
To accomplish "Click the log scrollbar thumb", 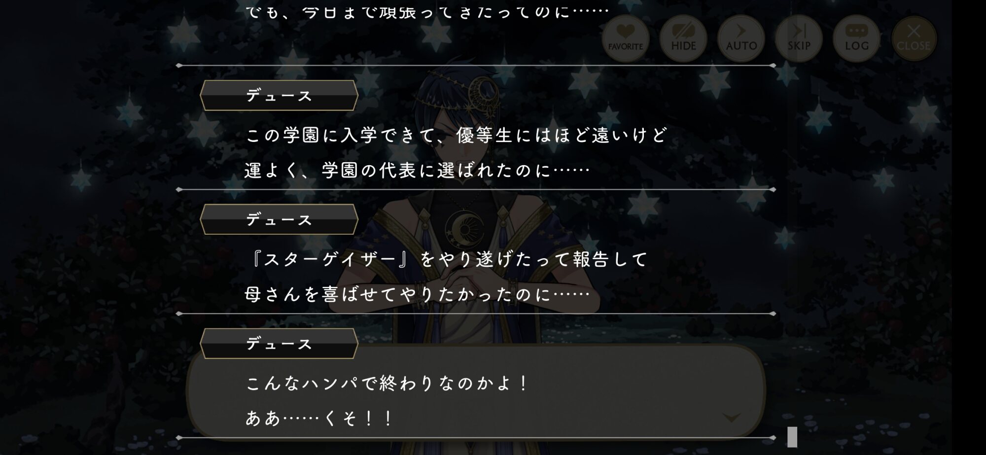I will point(792,437).
